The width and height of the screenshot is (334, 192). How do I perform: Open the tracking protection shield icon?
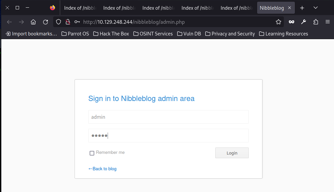pyautogui.click(x=59, y=22)
